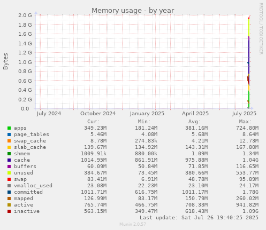The height and width of the screenshot is (230, 266).
Task: Select the 'vmalloc_used' legend label
Action: tap(33, 186)
